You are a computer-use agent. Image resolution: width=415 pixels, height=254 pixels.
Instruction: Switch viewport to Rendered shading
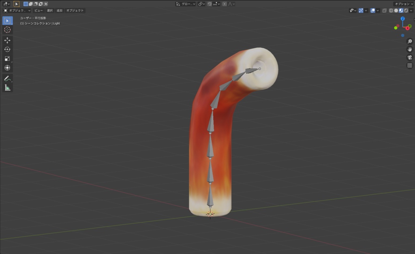(406, 11)
